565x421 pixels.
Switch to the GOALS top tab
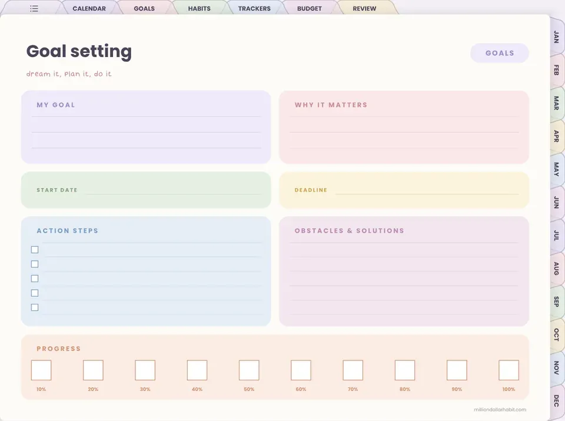click(144, 8)
